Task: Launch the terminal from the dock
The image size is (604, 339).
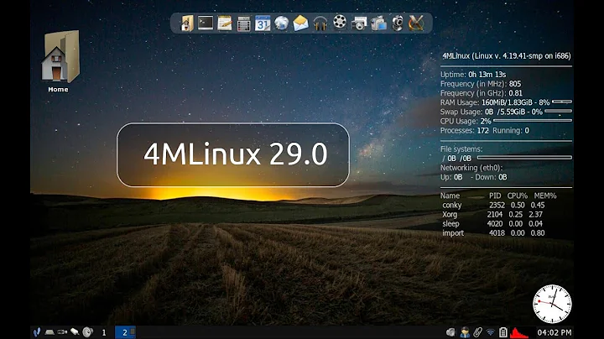Action: [x=206, y=23]
